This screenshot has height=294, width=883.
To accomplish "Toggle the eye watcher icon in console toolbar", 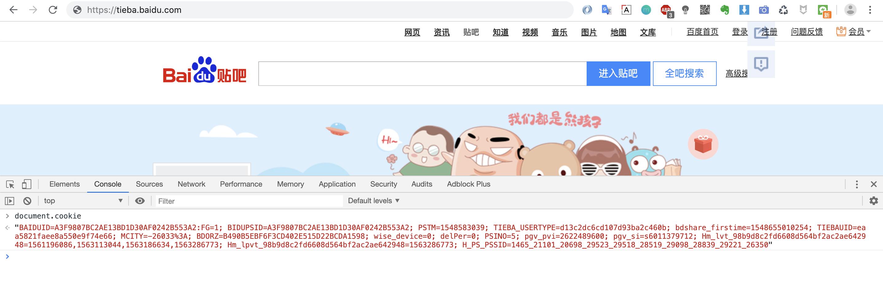I will (140, 201).
